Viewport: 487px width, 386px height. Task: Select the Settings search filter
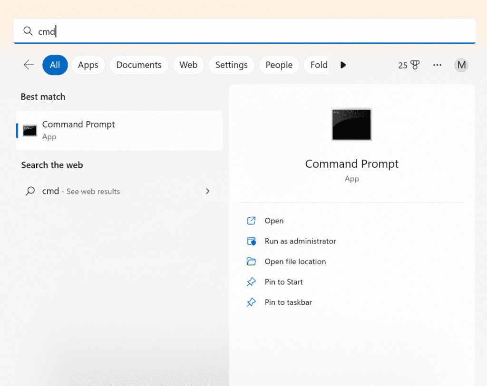(232, 65)
